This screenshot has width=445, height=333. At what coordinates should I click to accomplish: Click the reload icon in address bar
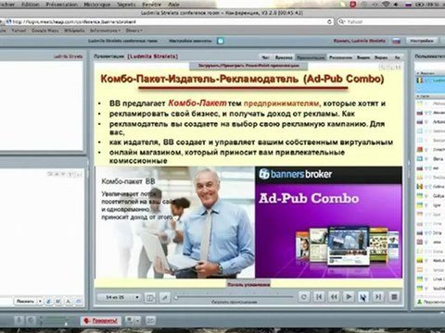point(329,22)
